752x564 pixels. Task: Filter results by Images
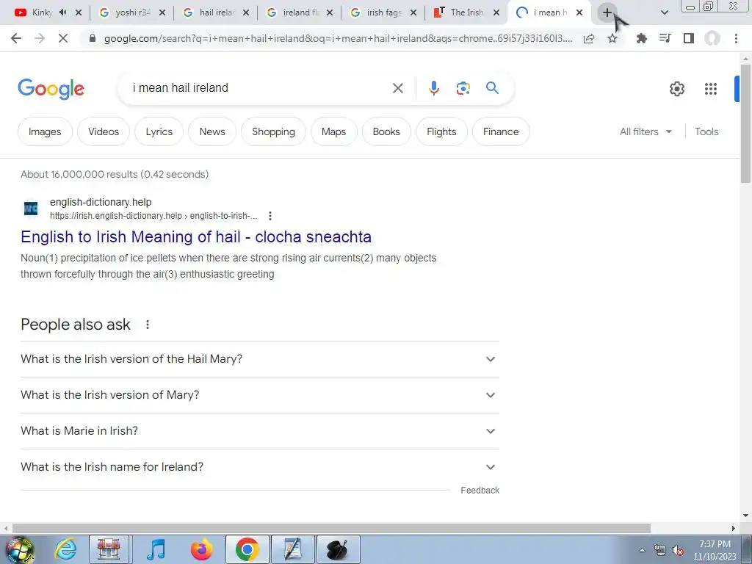45,131
